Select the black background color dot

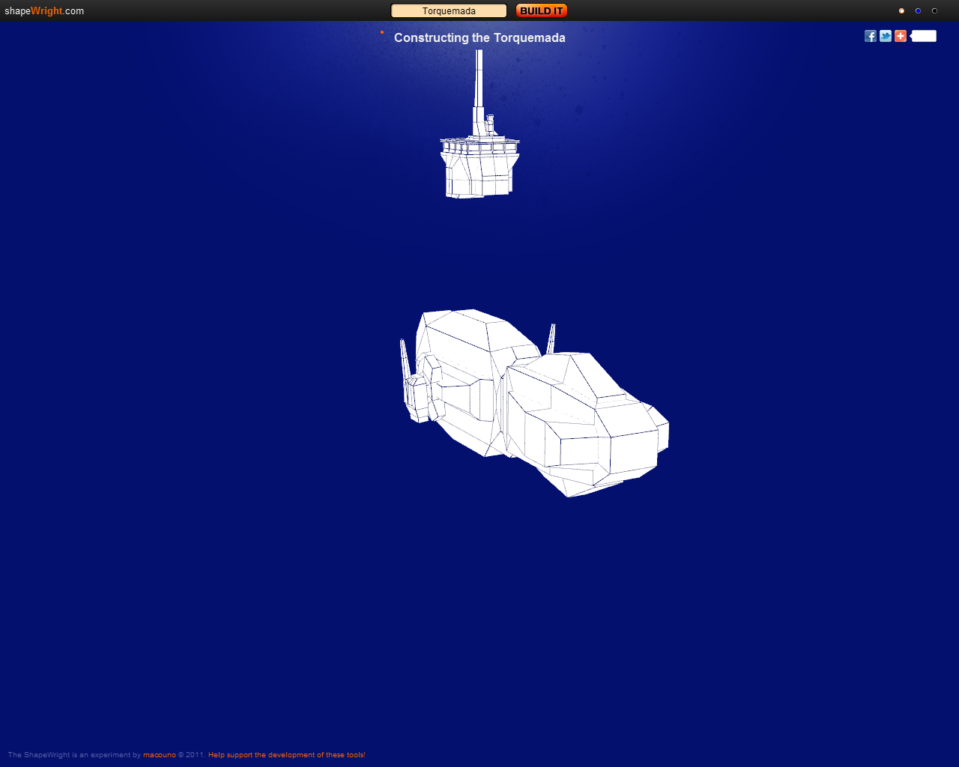pos(934,10)
